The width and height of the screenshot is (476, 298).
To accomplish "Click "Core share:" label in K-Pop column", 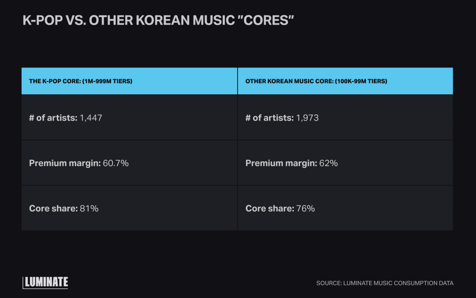I will (x=53, y=208).
